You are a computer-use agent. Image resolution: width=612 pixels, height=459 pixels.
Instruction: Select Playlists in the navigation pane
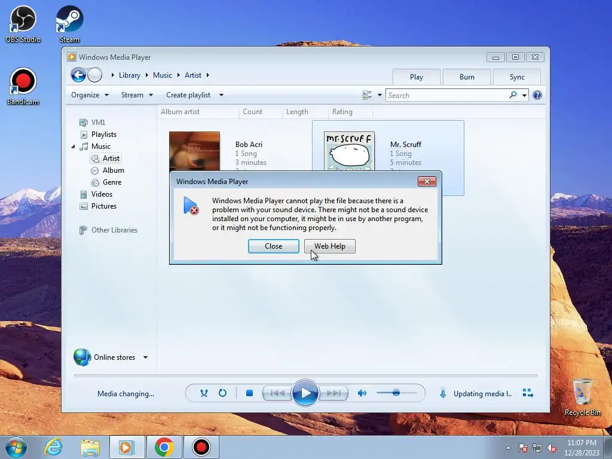tap(104, 134)
